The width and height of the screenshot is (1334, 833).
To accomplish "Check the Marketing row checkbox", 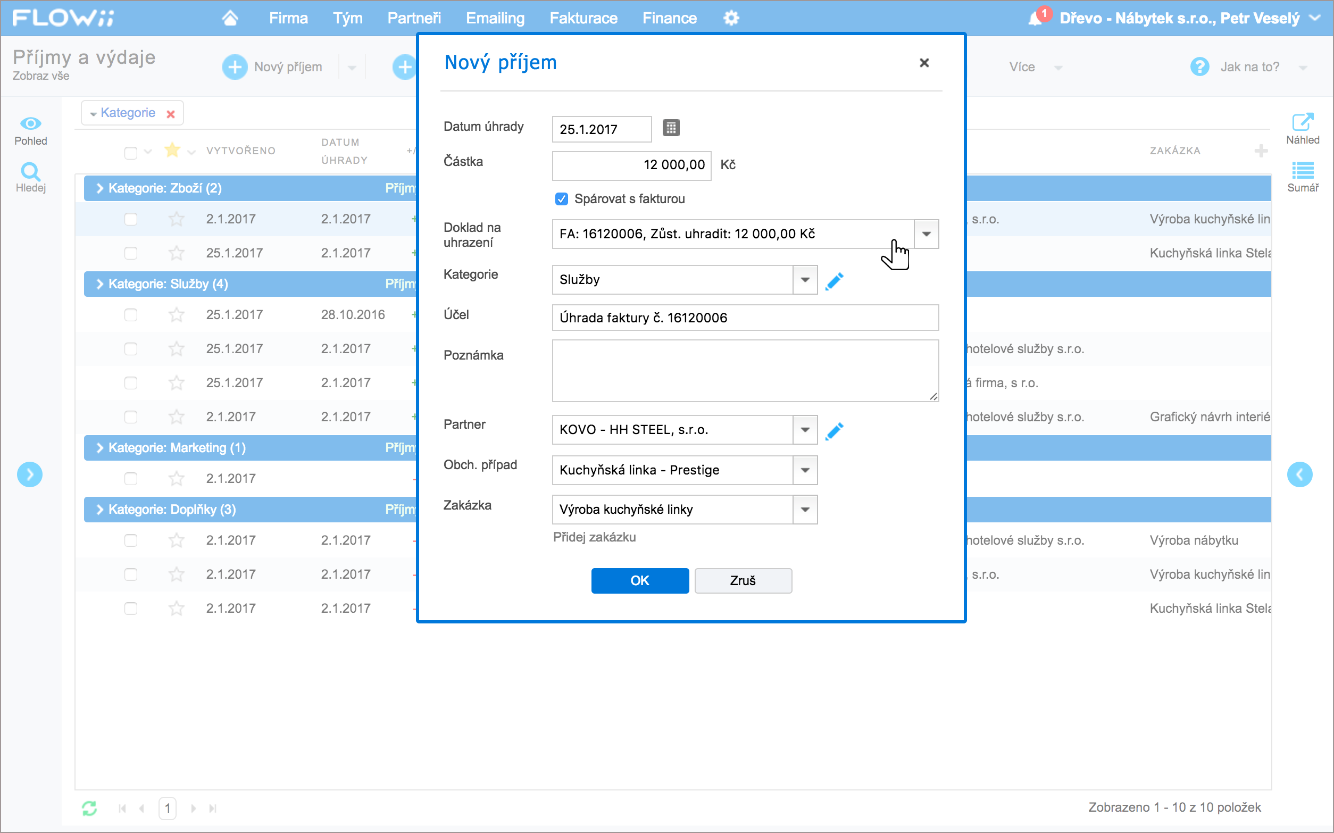I will click(x=130, y=479).
